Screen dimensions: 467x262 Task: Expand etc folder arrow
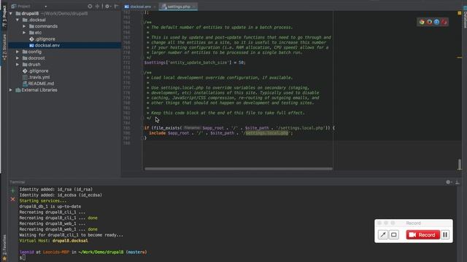[x=24, y=33]
